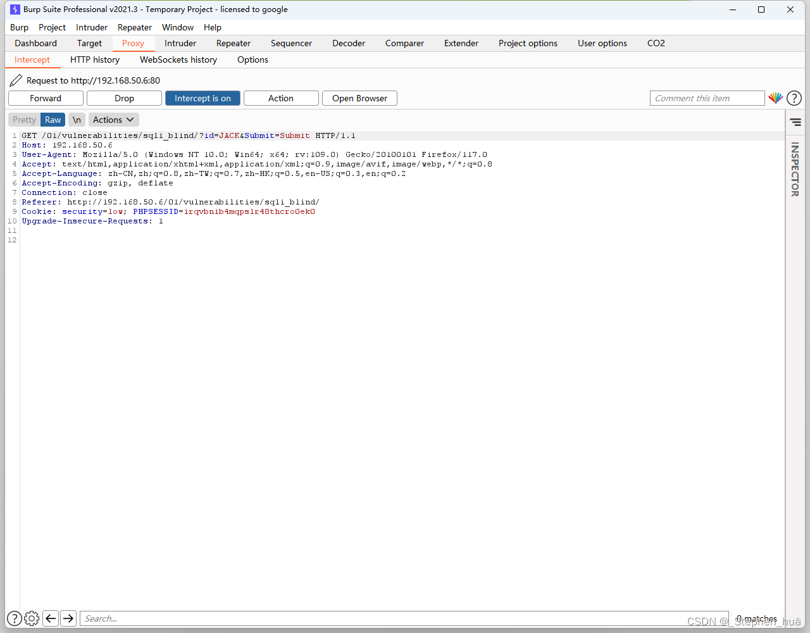This screenshot has width=810, height=633.
Task: Click the Drop button
Action: pyautogui.click(x=124, y=98)
